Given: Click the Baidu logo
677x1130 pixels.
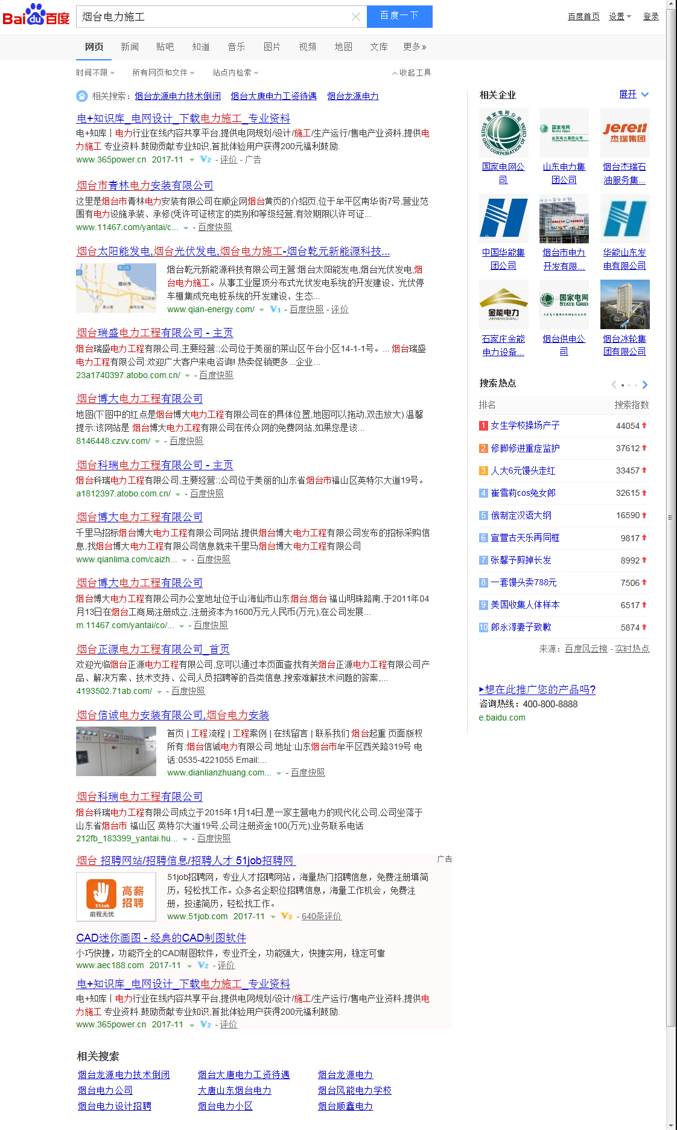Looking at the screenshot, I should [36, 15].
